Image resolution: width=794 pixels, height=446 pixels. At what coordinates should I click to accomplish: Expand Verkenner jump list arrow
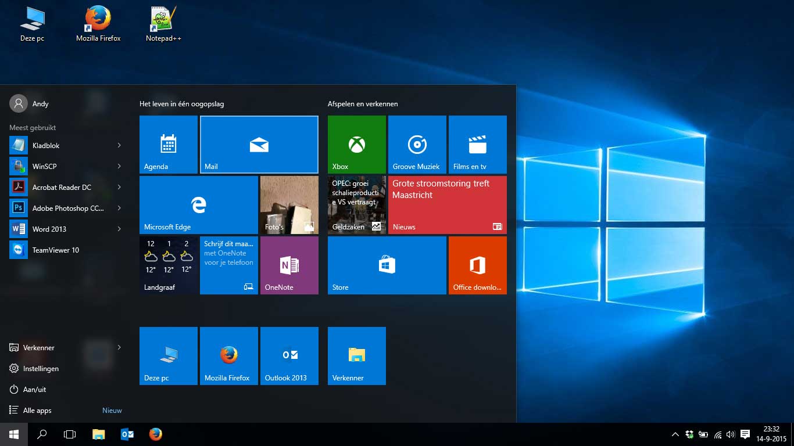point(119,348)
